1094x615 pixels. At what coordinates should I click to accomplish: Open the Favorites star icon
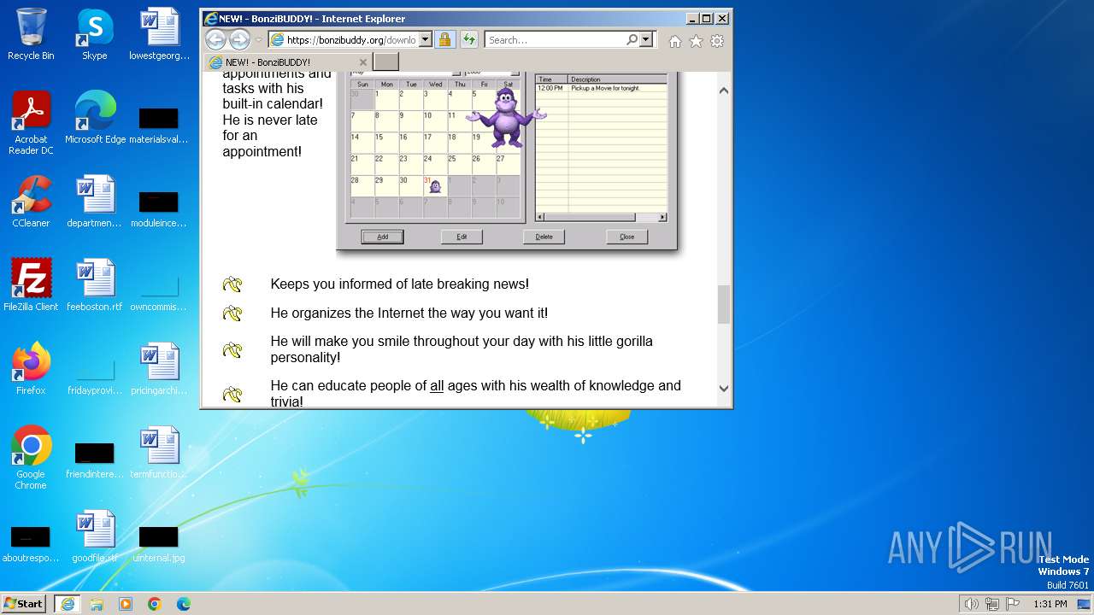(x=696, y=41)
